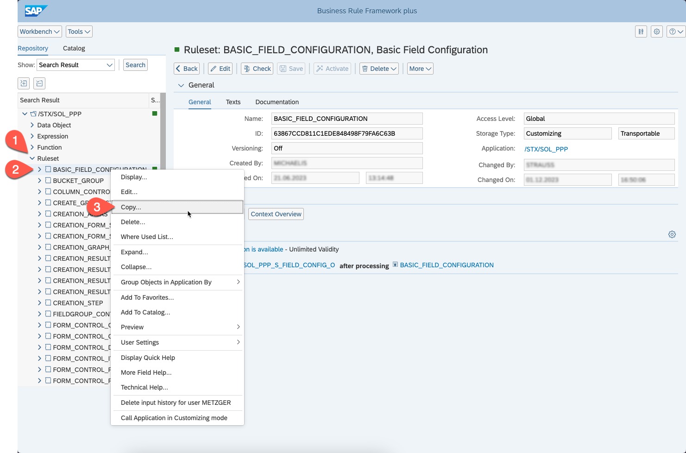Viewport: 686px width, 453px height.
Task: Click the gear settings icon in header
Action: point(657,31)
